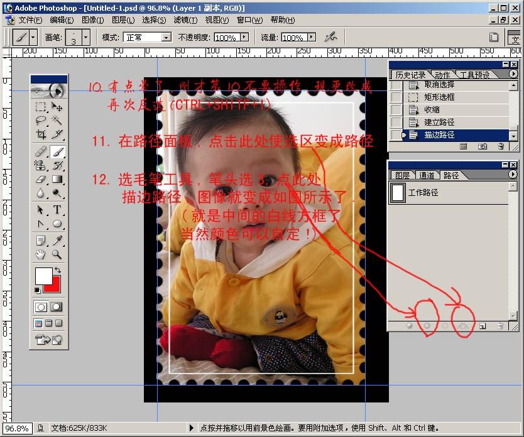Select the Dodge tool
This screenshot has height=437, width=524.
(x=57, y=193)
